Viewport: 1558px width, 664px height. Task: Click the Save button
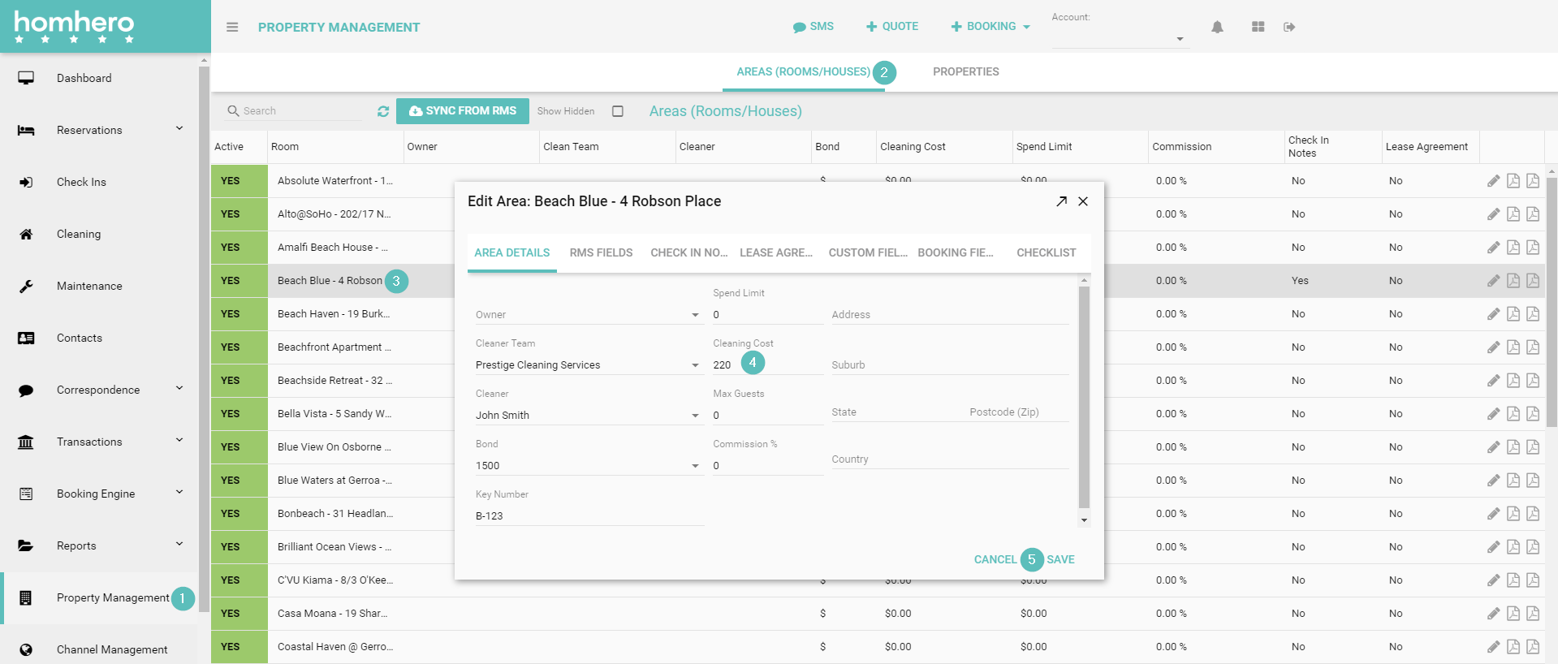1060,559
